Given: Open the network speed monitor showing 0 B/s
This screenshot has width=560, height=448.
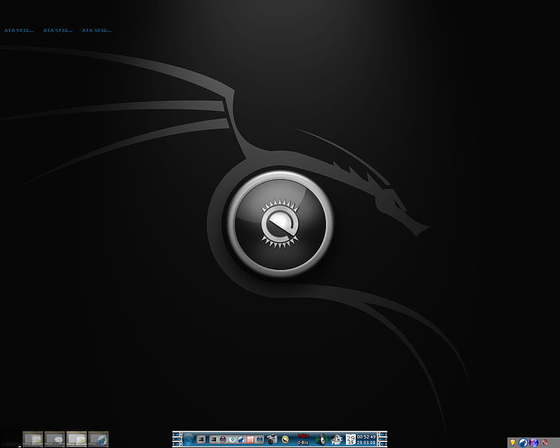Looking at the screenshot, I should click(303, 439).
